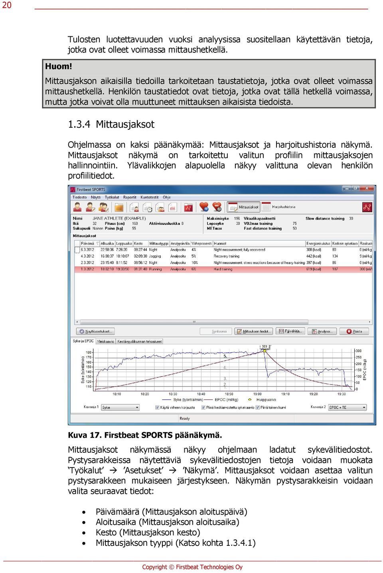Click the Poista delete button
The height and width of the screenshot is (573, 383).
click(354, 331)
